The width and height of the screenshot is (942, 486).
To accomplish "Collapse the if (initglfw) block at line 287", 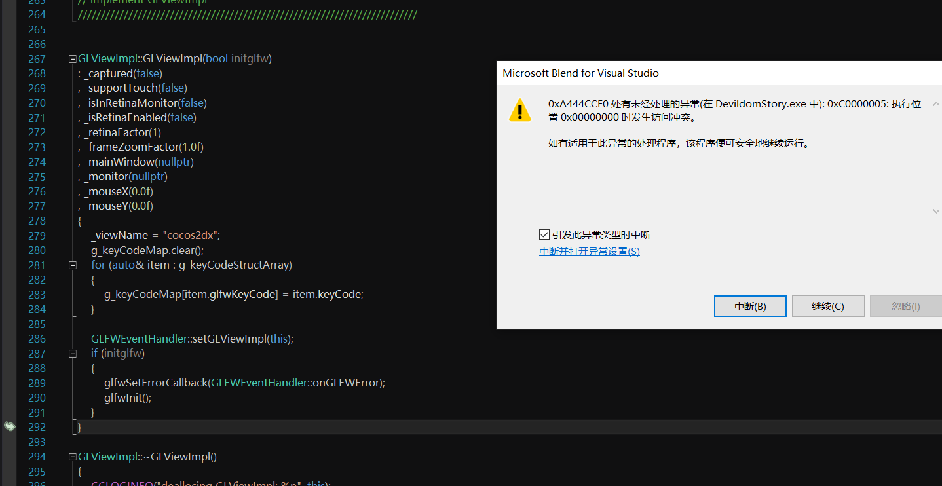I will click(x=73, y=354).
